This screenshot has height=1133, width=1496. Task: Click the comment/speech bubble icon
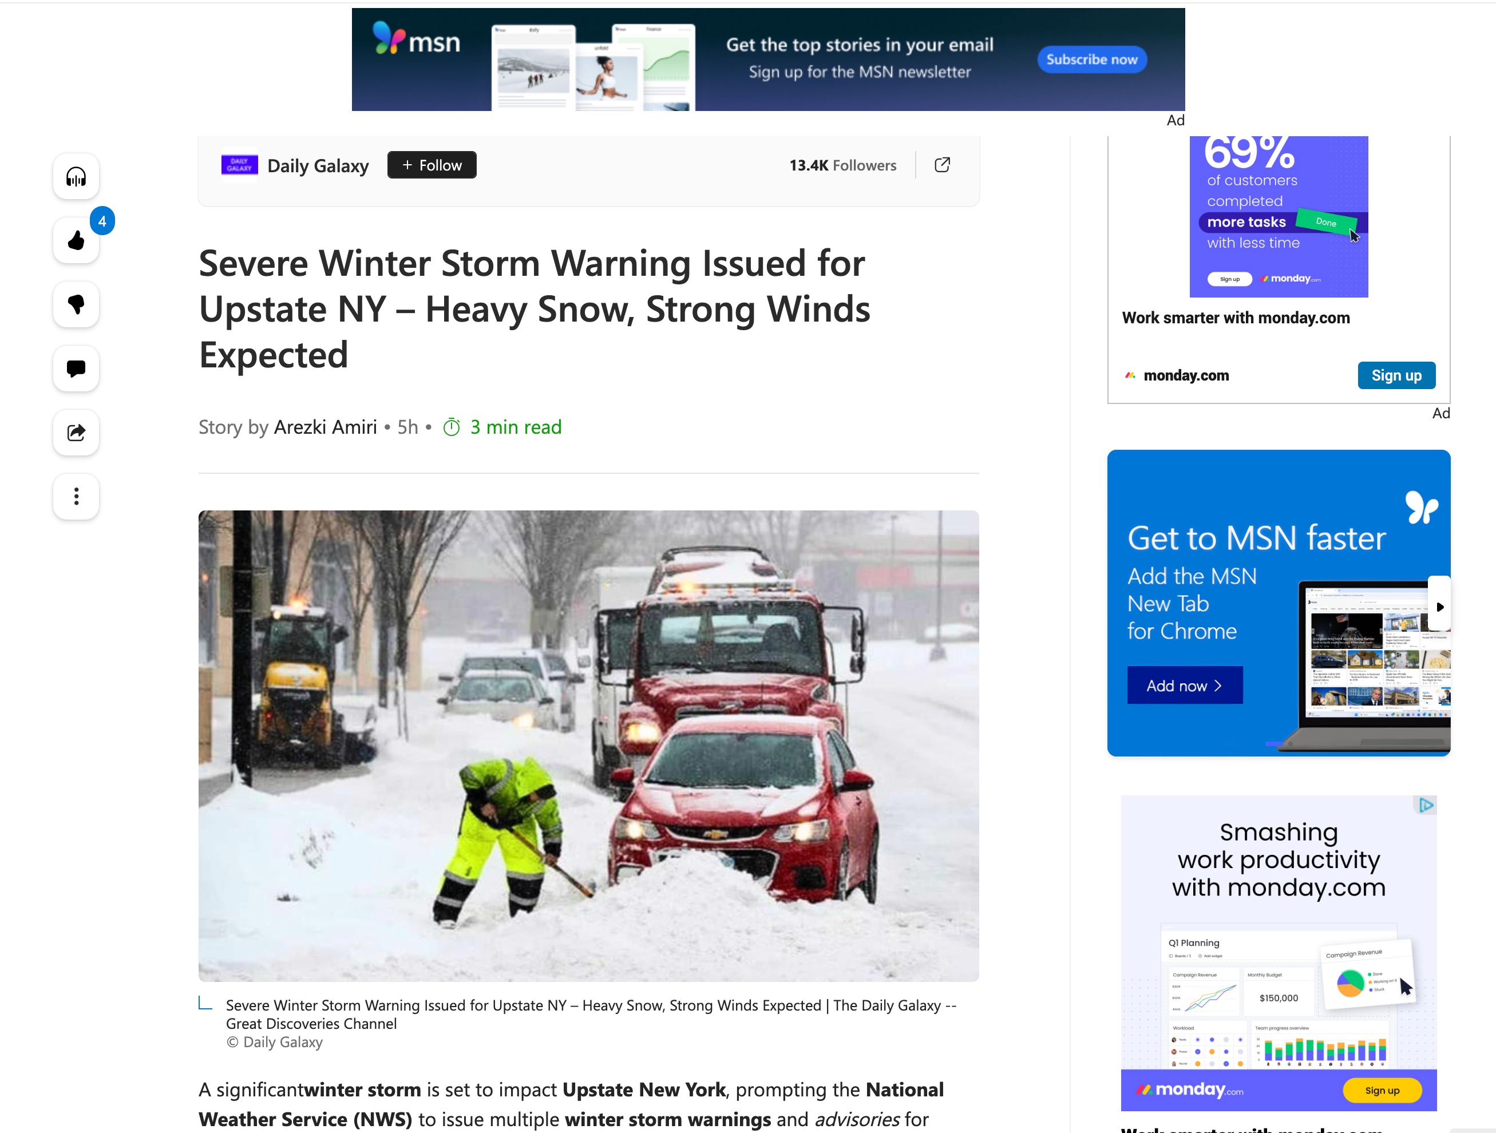tap(76, 368)
